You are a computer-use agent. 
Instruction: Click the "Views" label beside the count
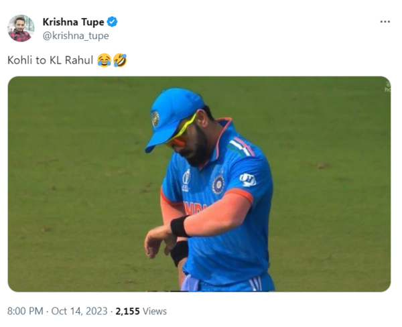[154, 311]
